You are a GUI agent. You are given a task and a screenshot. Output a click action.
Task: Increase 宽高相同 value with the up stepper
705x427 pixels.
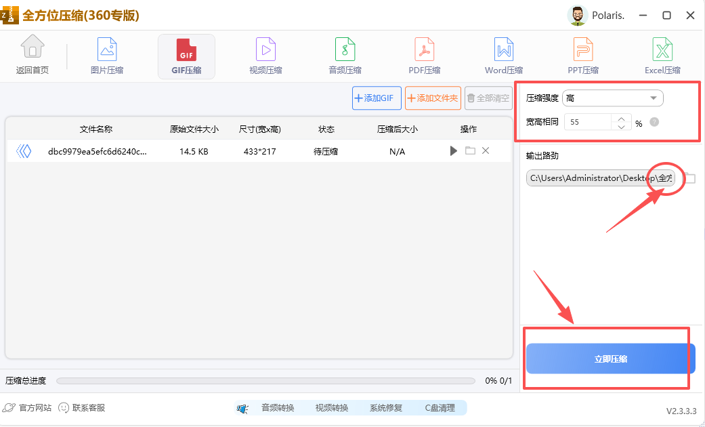click(x=620, y=118)
